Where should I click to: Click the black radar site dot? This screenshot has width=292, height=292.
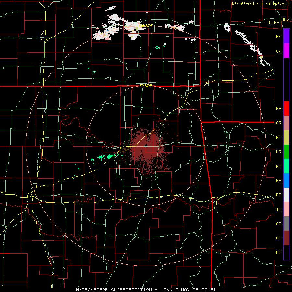click(146, 145)
